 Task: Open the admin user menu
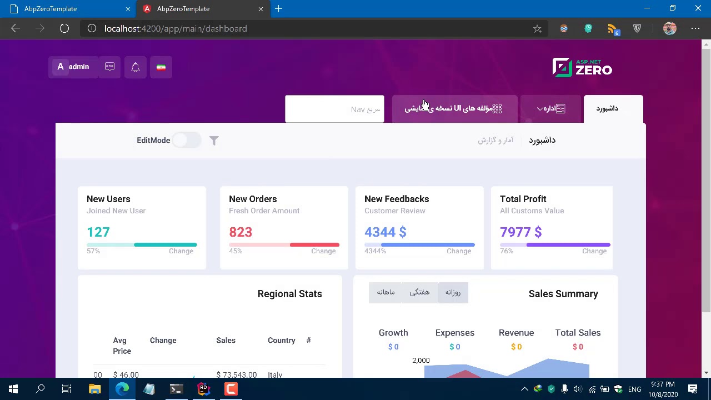(73, 67)
